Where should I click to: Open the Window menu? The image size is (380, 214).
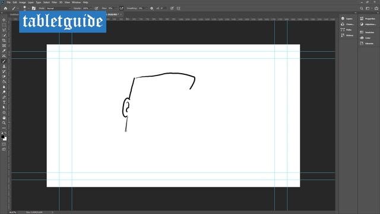click(x=77, y=2)
